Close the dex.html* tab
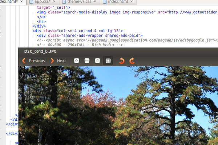Viewport: 218px width, 145px height. click(21, 1)
